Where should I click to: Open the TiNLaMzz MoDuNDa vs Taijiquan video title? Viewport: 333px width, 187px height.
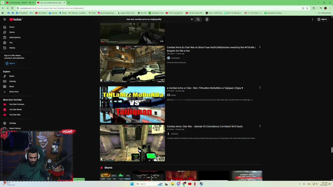pos(205,88)
